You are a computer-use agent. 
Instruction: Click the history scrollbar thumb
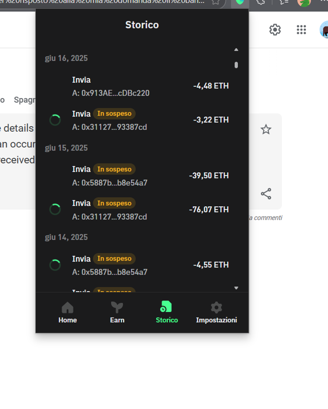point(236,65)
